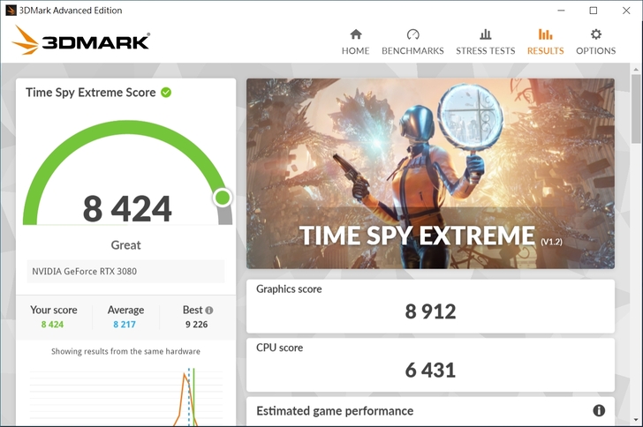Click the scrollbar up arrow
This screenshot has height=427, width=643.
point(636,69)
